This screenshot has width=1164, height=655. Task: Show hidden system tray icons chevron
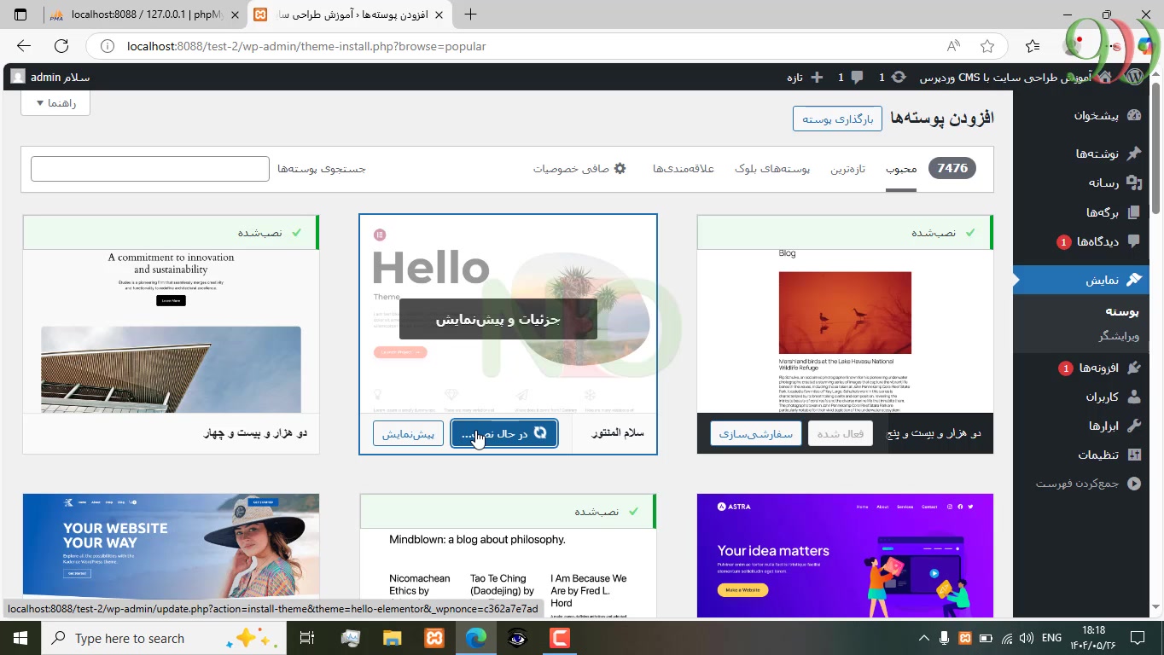pyautogui.click(x=923, y=638)
